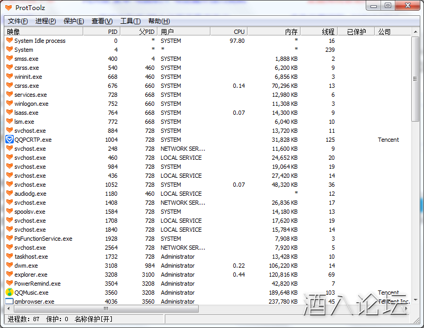Click the explorer.exe row icon
The width and height of the screenshot is (424, 328).
9,275
